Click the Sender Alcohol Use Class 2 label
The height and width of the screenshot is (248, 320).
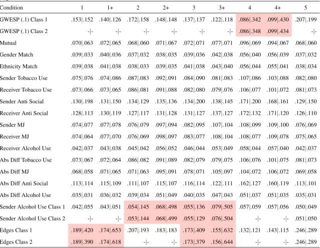pos(33,218)
